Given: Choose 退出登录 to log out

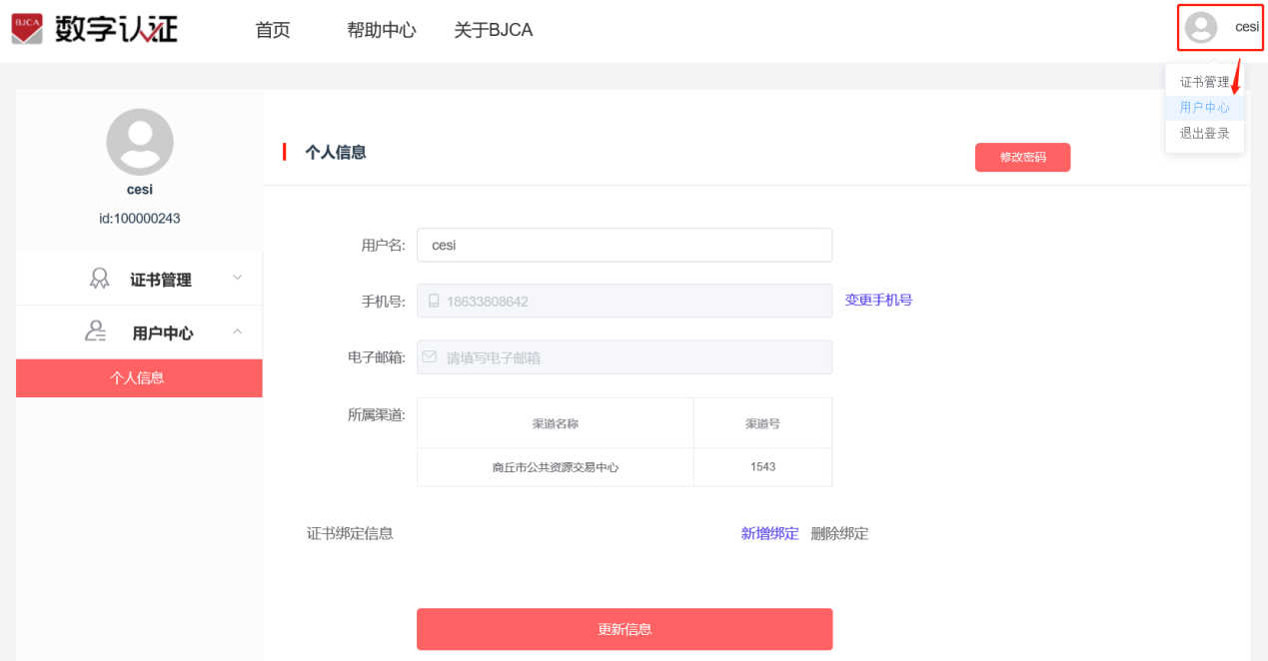Looking at the screenshot, I should [1204, 133].
